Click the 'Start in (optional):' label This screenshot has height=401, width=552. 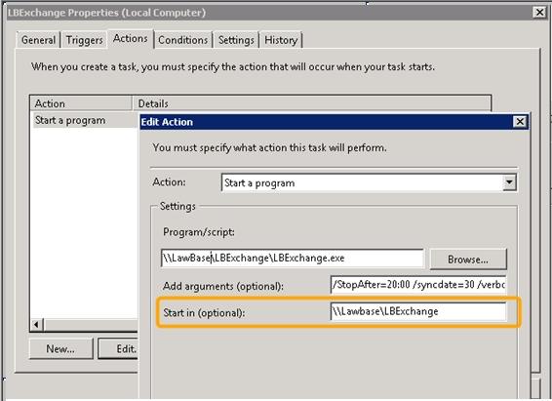[204, 312]
